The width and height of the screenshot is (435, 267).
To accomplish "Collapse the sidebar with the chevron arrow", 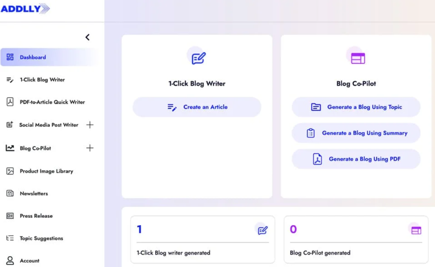I will point(87,37).
